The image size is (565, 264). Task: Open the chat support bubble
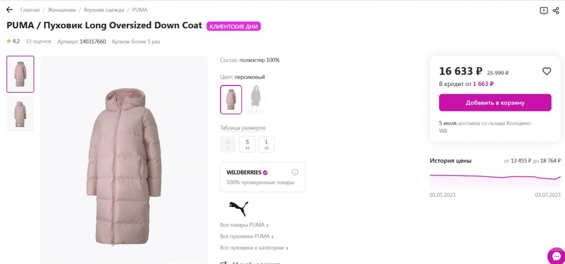pyautogui.click(x=555, y=256)
